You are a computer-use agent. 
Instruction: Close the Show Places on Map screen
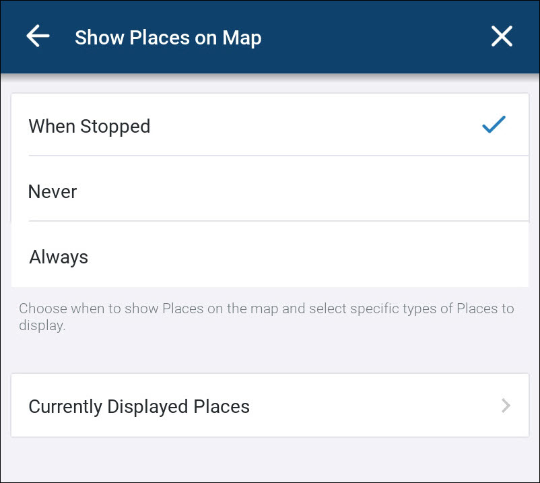(x=502, y=36)
